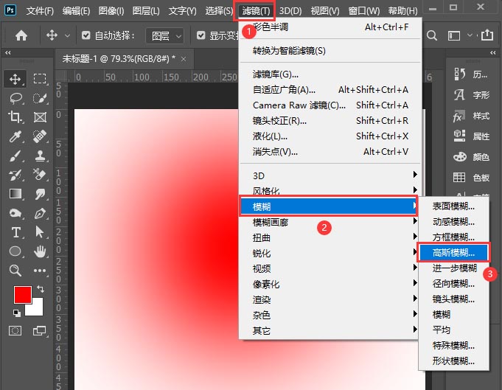Choose 动感模糊... from blur submenu
The height and width of the screenshot is (390, 502).
[453, 222]
